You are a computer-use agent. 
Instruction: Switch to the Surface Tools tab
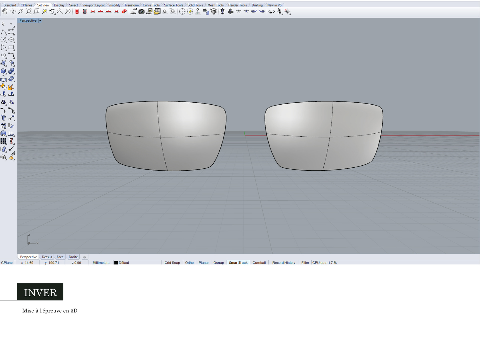pos(173,5)
